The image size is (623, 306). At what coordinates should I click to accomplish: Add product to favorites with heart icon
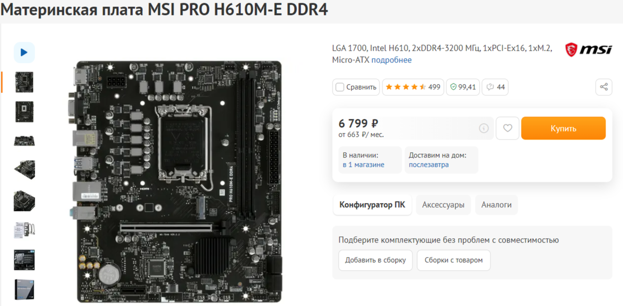tap(508, 128)
